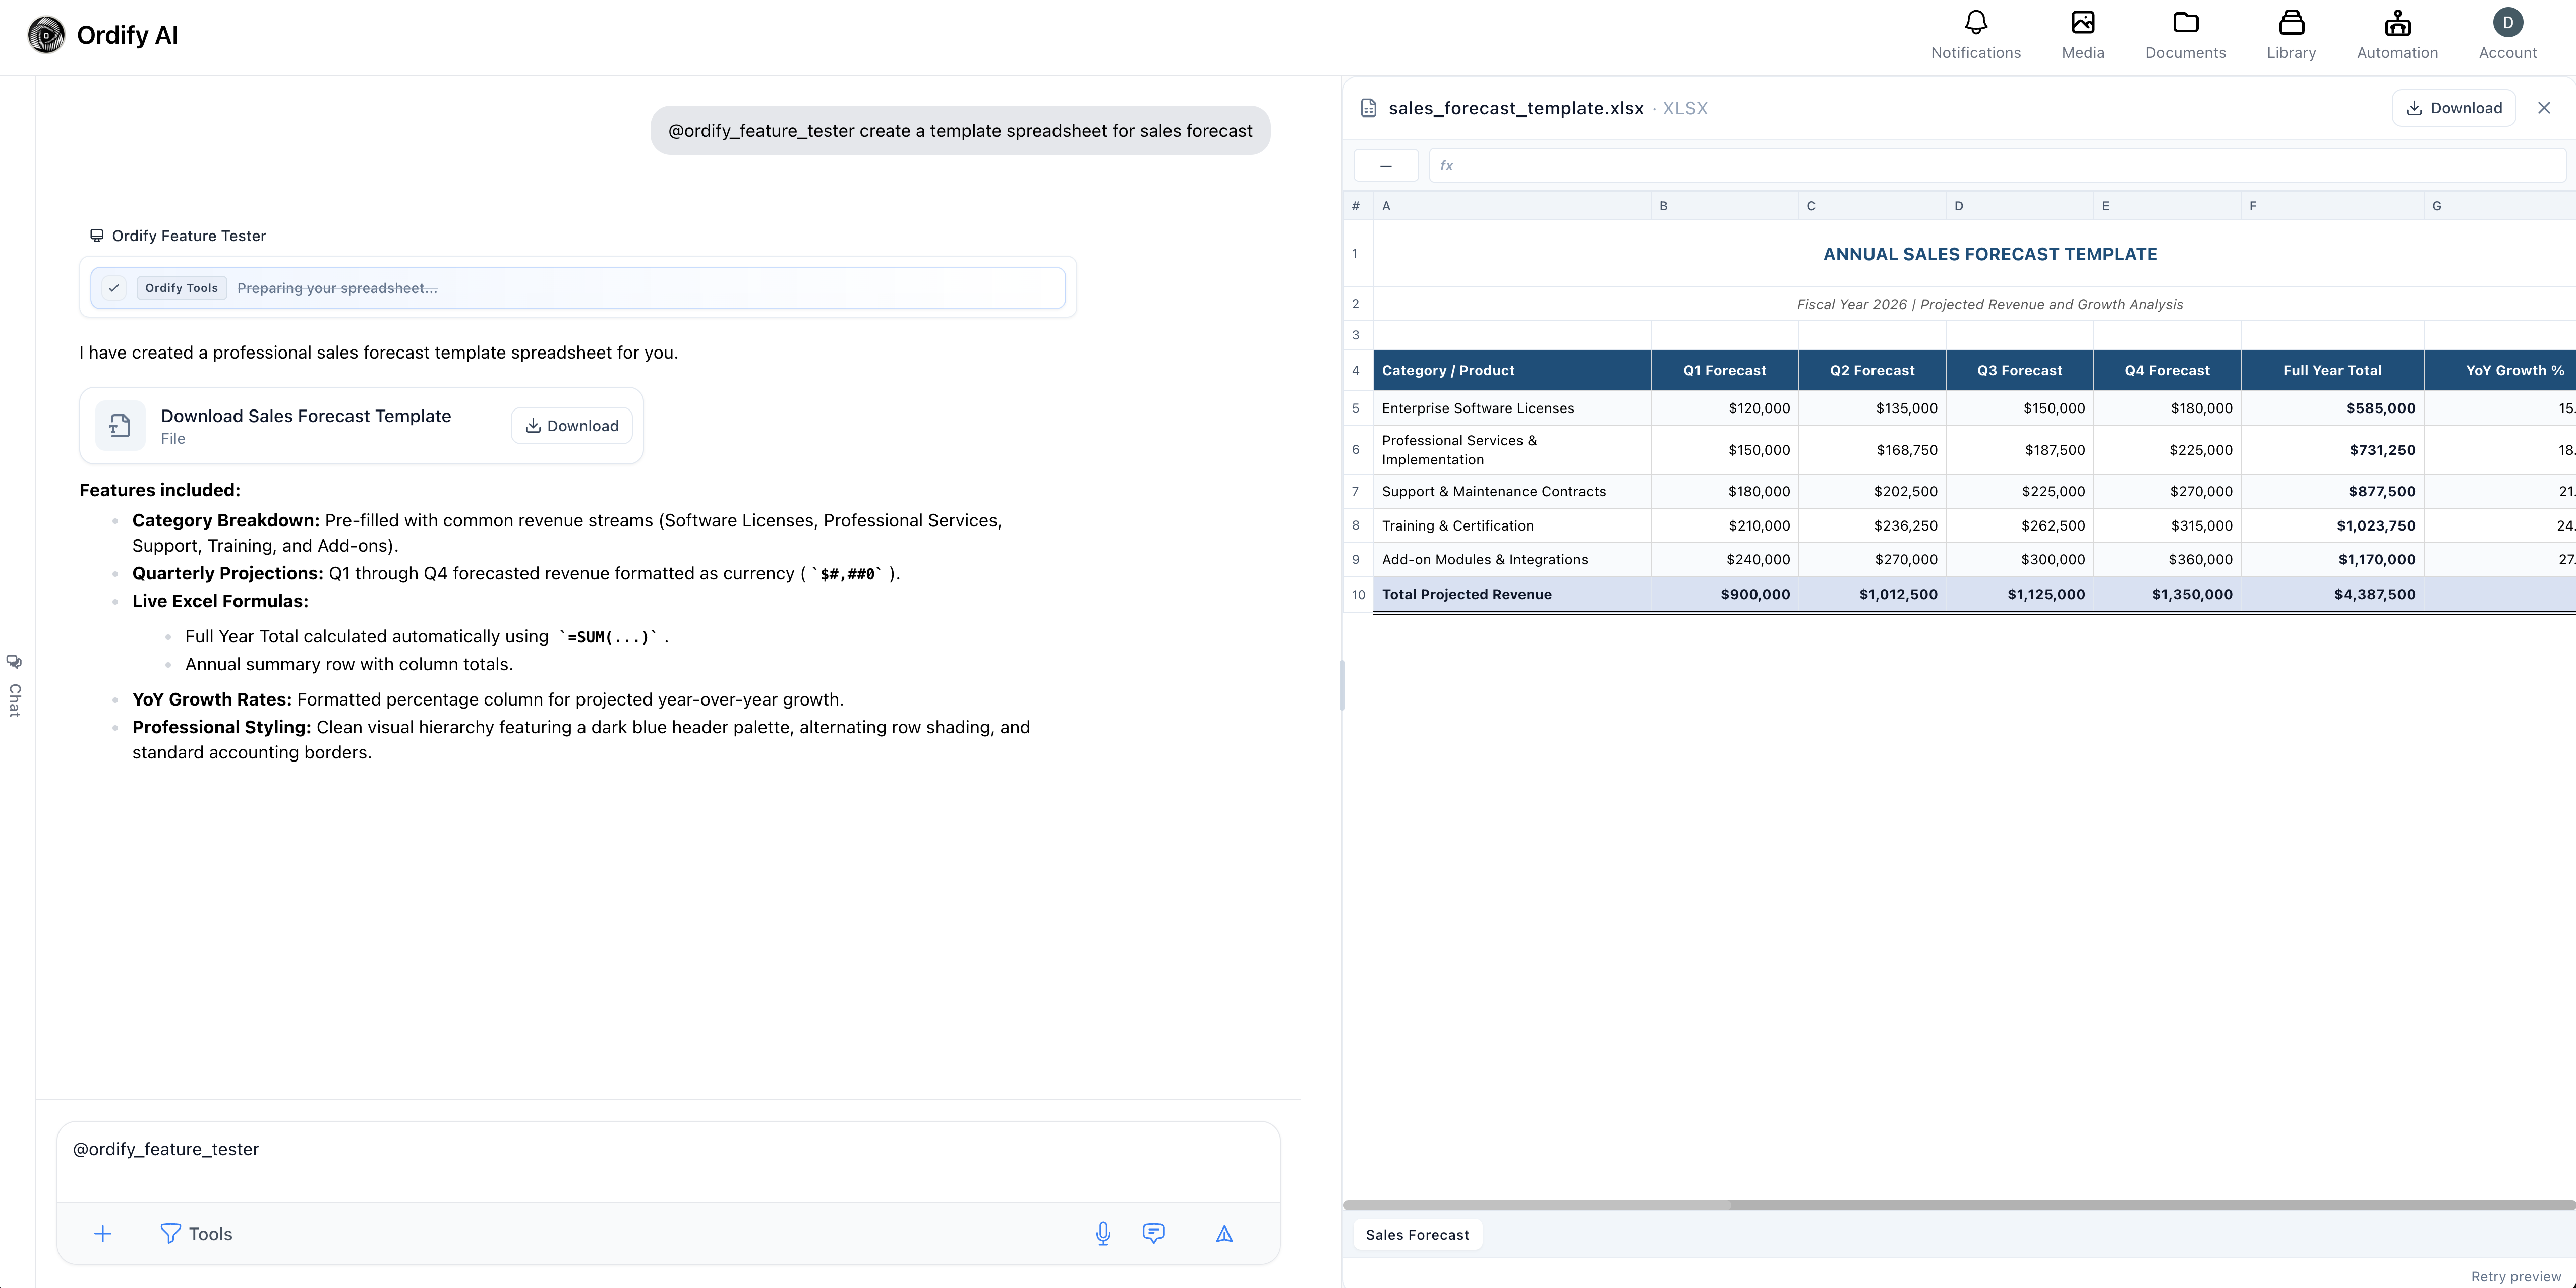Click Add-on Modules & Integrations cell
The image size is (2576, 1288).
point(1512,560)
